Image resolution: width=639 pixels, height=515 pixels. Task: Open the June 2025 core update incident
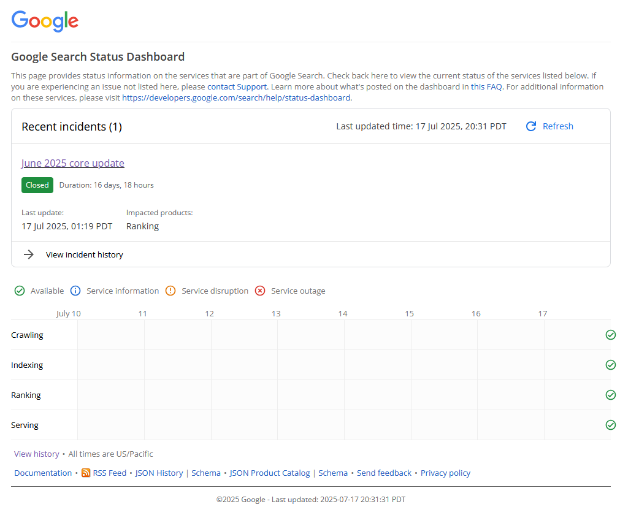pos(73,163)
